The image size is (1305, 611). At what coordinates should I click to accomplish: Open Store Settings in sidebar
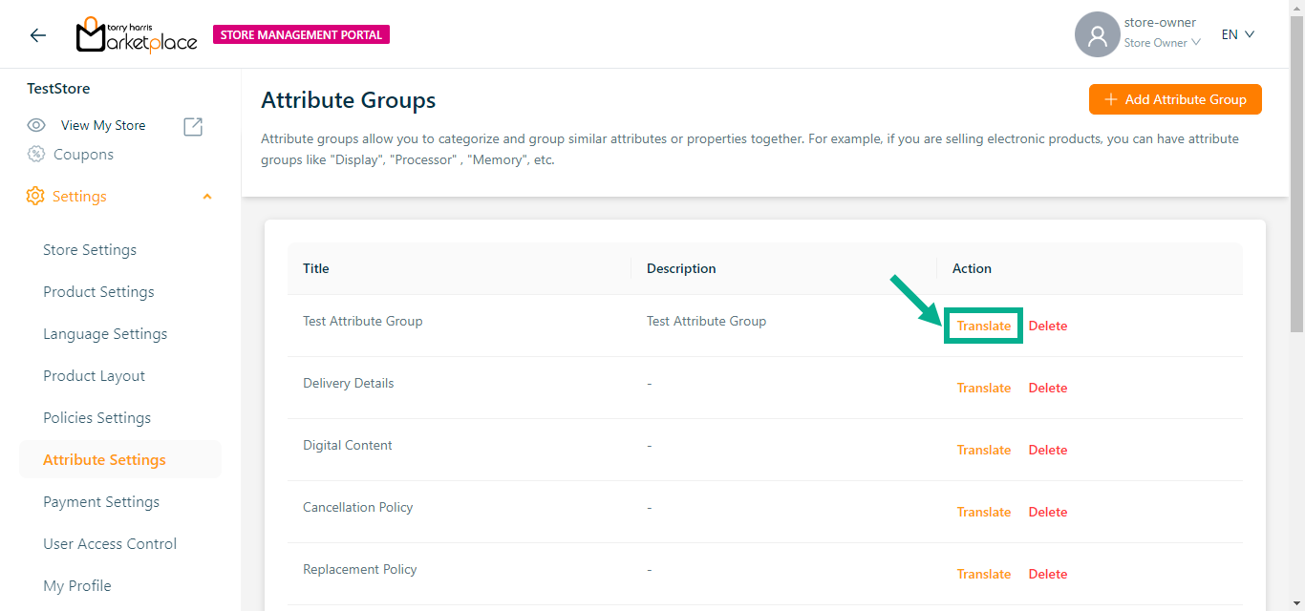pyautogui.click(x=90, y=249)
